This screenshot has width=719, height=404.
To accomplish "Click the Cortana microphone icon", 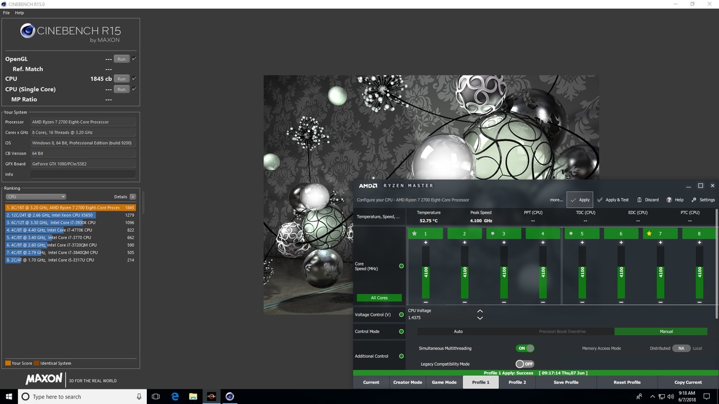I will coord(139,397).
